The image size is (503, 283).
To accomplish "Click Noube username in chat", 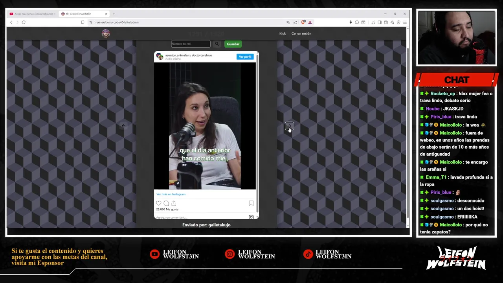I will [x=432, y=109].
